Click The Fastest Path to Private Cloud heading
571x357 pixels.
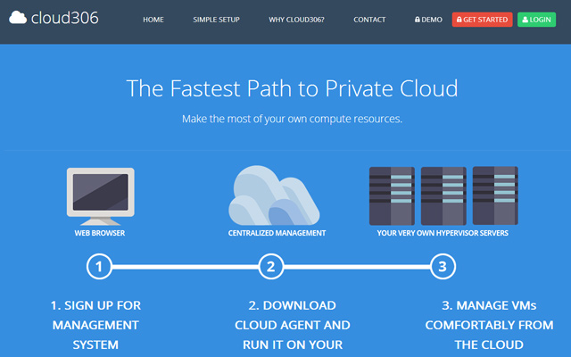(x=292, y=88)
